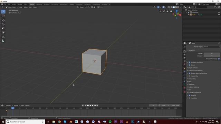Screen dimensions: 221x124
Task: Enable the Freestyle checkbox
Action: click(190, 98)
